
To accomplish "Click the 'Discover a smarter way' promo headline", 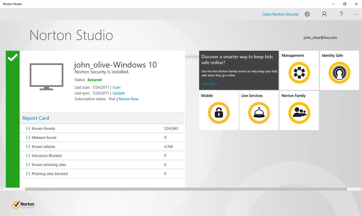I will 237,59.
